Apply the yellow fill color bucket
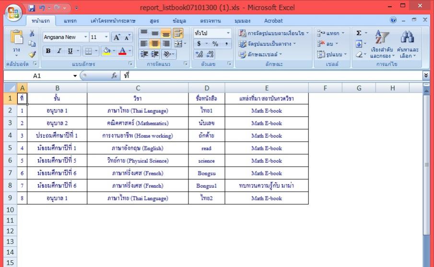This screenshot has height=267, width=434. [x=106, y=51]
